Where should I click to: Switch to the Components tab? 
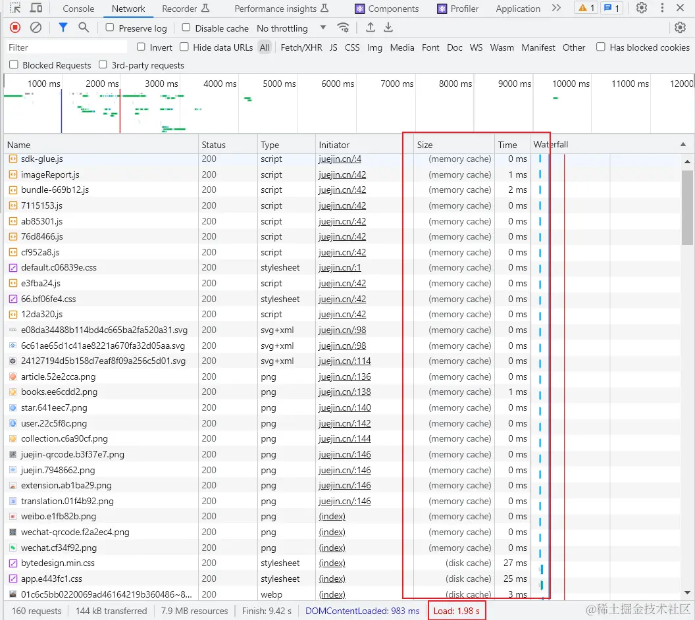click(387, 9)
